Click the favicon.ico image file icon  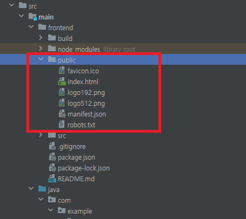coord(62,70)
